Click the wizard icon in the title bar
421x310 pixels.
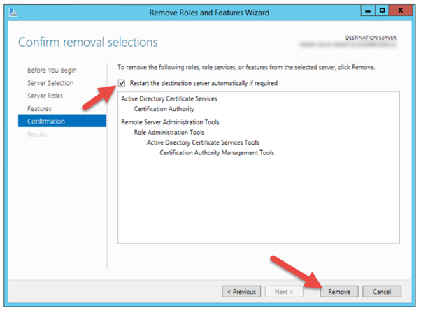click(13, 12)
